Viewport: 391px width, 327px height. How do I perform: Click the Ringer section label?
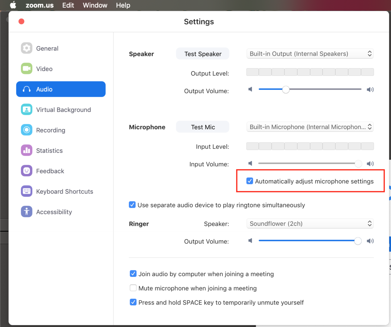(139, 224)
